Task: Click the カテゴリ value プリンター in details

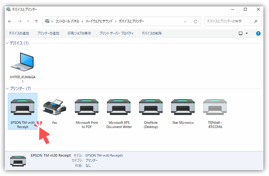Action: tap(91, 160)
